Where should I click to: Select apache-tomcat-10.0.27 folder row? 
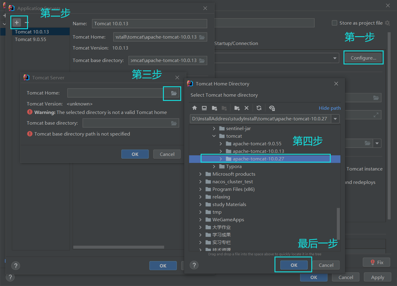click(265, 159)
